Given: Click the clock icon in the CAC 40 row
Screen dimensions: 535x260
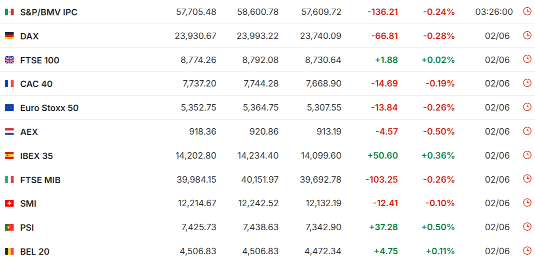Looking at the screenshot, I should pyautogui.click(x=527, y=83).
